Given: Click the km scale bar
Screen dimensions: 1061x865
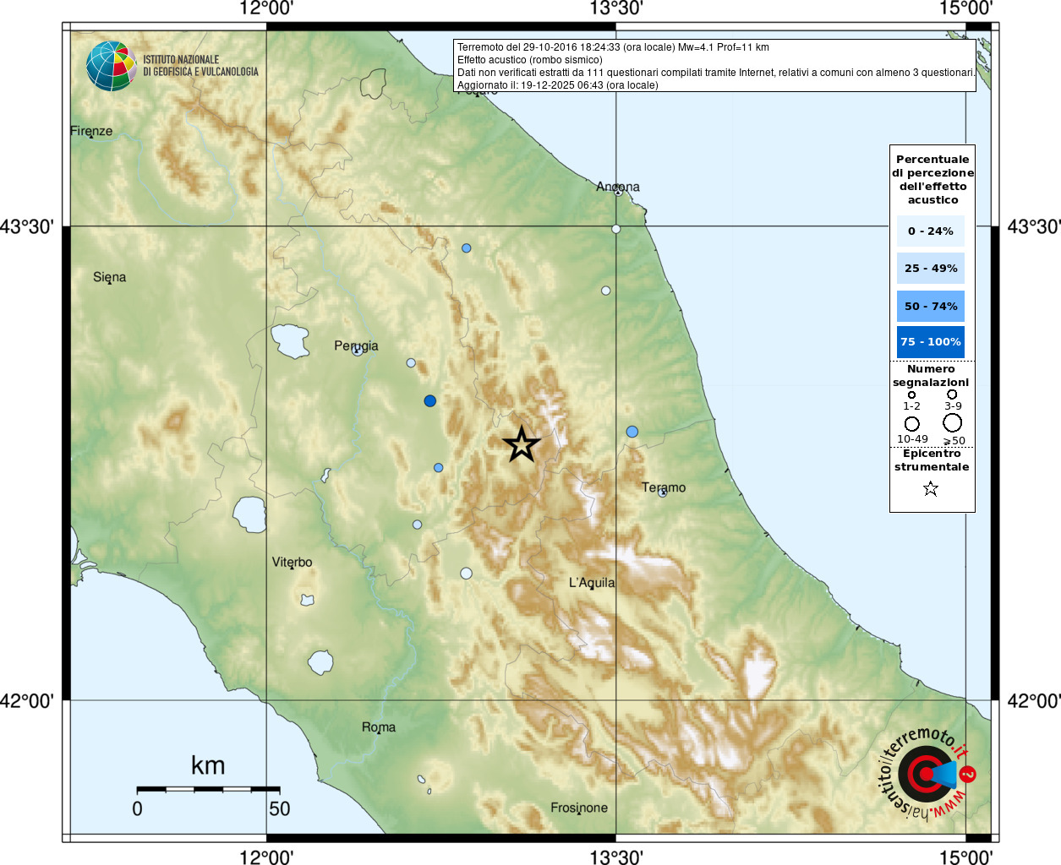Looking at the screenshot, I should 208,789.
